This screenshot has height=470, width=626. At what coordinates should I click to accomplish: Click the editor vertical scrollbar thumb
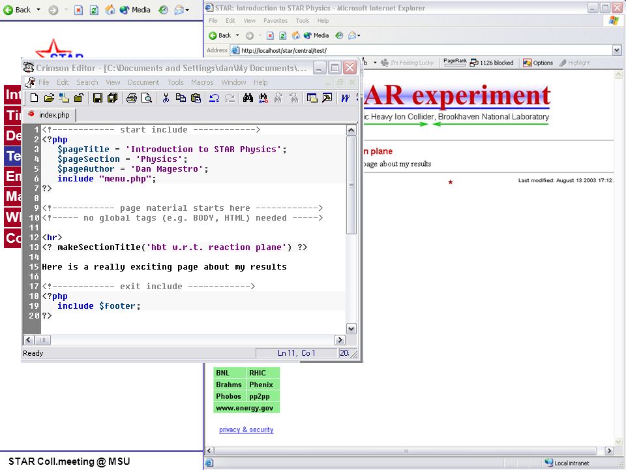tap(351, 185)
